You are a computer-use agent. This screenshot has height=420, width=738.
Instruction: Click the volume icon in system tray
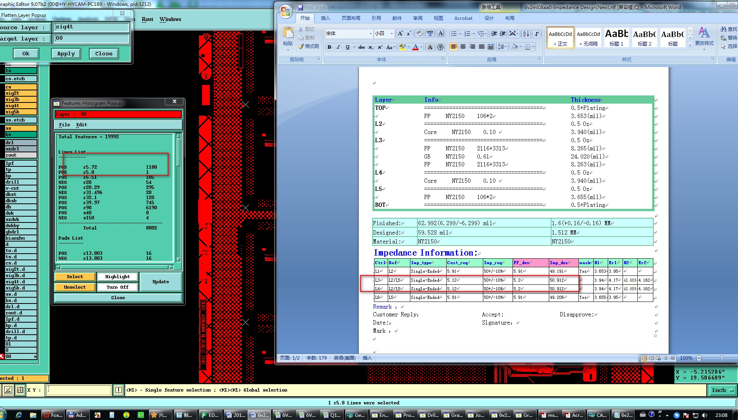pos(704,415)
